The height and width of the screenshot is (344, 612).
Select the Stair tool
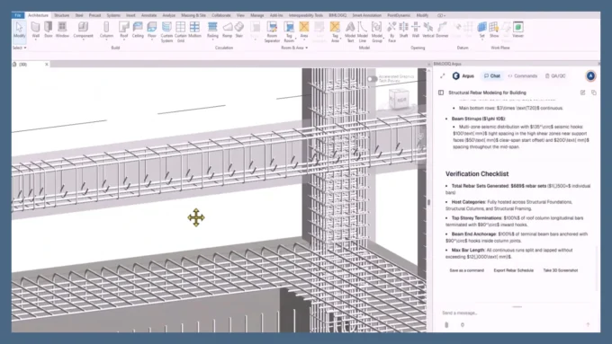click(238, 30)
